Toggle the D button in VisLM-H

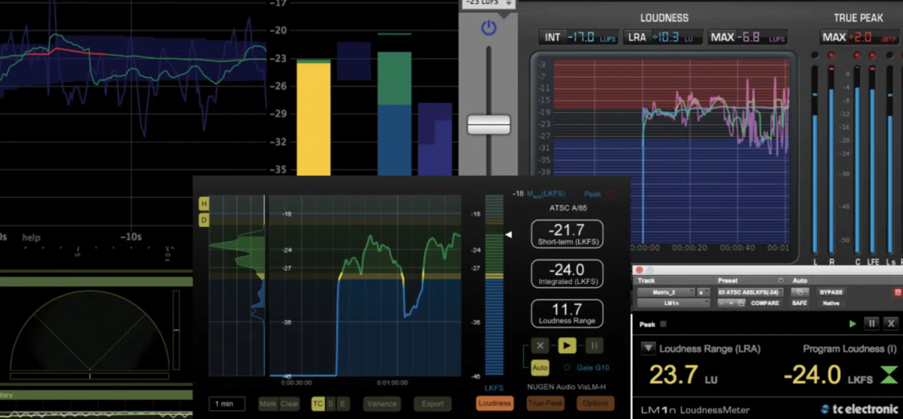[204, 220]
